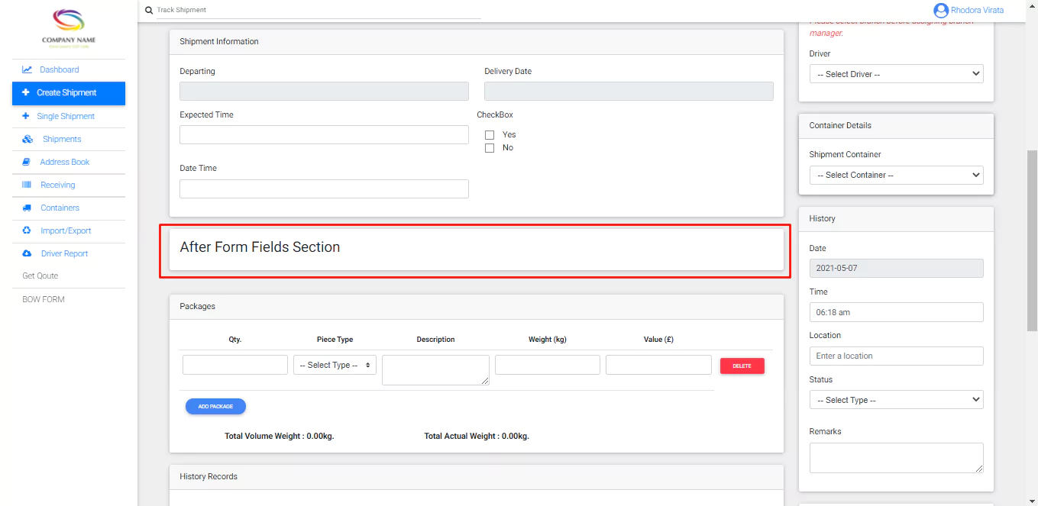Viewport: 1038px width, 506px height.
Task: Click the Import/Export recycle icon
Action: click(x=27, y=230)
